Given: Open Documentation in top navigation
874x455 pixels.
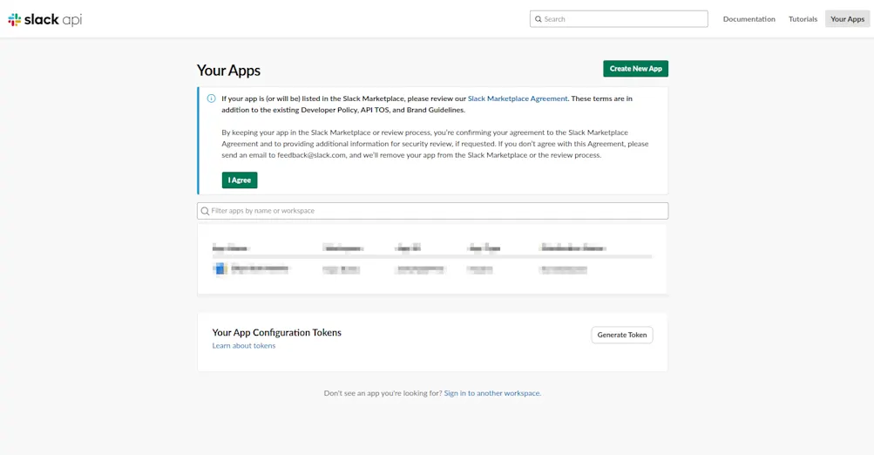Looking at the screenshot, I should click(749, 19).
